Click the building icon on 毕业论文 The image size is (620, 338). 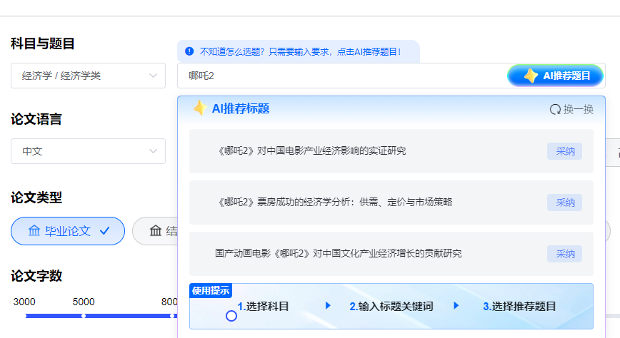34,230
